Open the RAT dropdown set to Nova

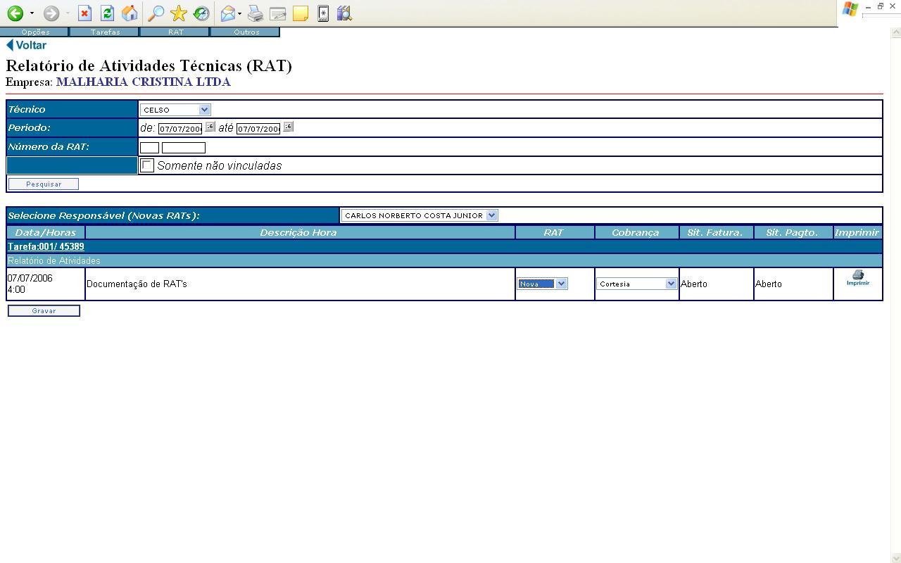[x=542, y=284]
